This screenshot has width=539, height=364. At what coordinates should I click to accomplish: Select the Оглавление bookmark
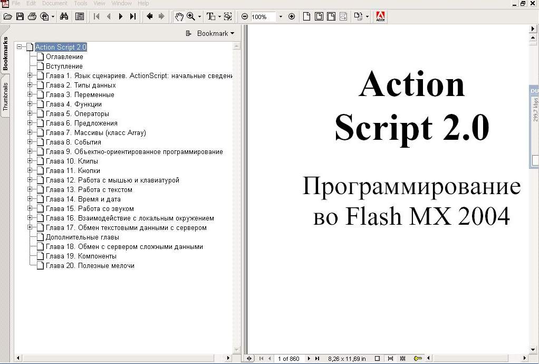click(x=64, y=57)
